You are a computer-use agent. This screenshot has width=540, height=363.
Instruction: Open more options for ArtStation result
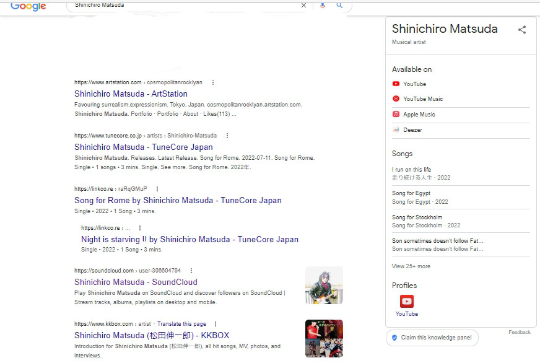[213, 82]
